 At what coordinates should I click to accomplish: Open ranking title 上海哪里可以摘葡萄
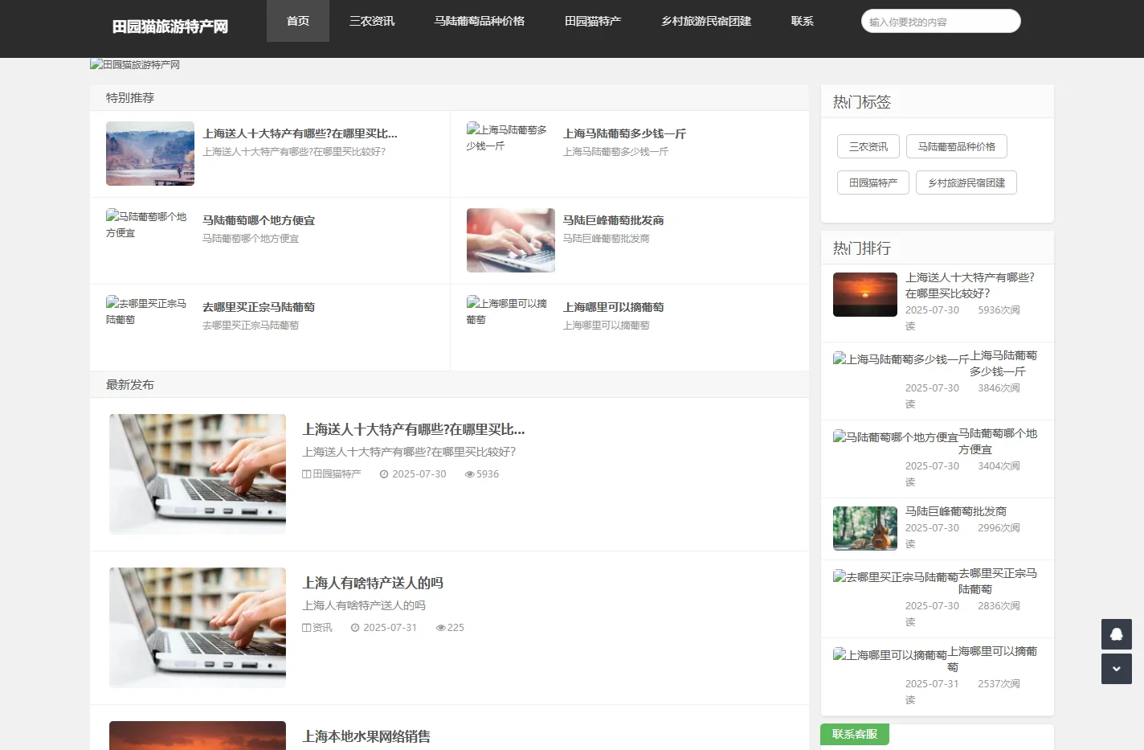[x=992, y=659]
